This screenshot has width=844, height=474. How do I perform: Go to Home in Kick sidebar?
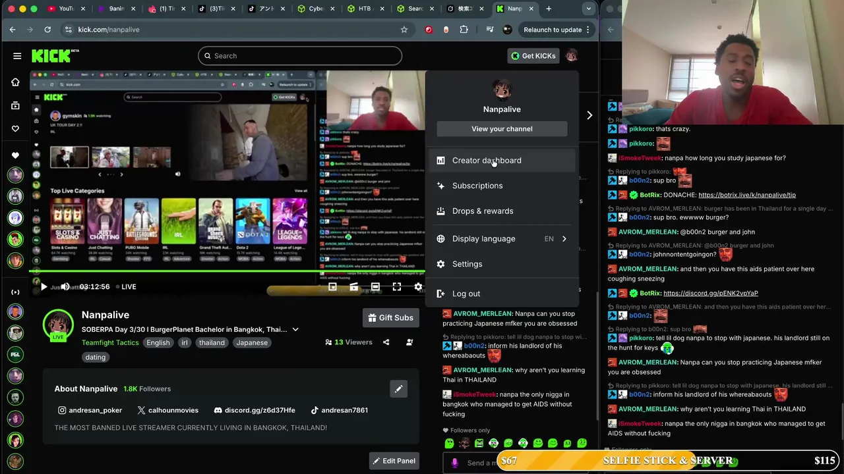coord(15,82)
